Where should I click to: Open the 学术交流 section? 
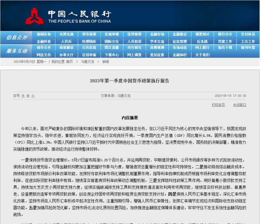[157, 41]
